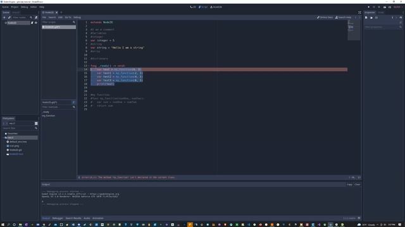Screen dimensions: 405x227
Task: Click Search Help button
Action: 343,18
